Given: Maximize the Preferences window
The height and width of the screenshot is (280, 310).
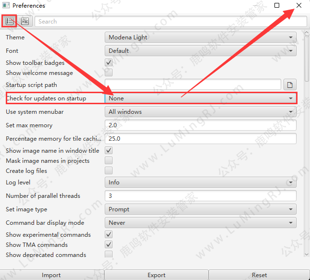Looking at the screenshot, I should 277,5.
